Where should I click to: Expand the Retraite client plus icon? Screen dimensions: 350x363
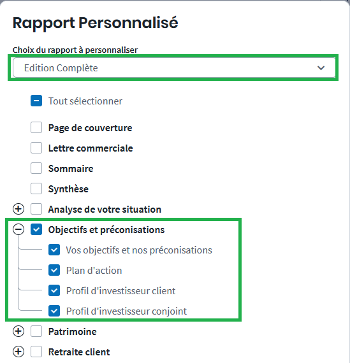(18, 352)
